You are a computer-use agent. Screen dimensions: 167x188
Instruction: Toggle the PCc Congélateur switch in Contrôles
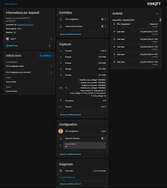pyautogui.click(x=103, y=19)
